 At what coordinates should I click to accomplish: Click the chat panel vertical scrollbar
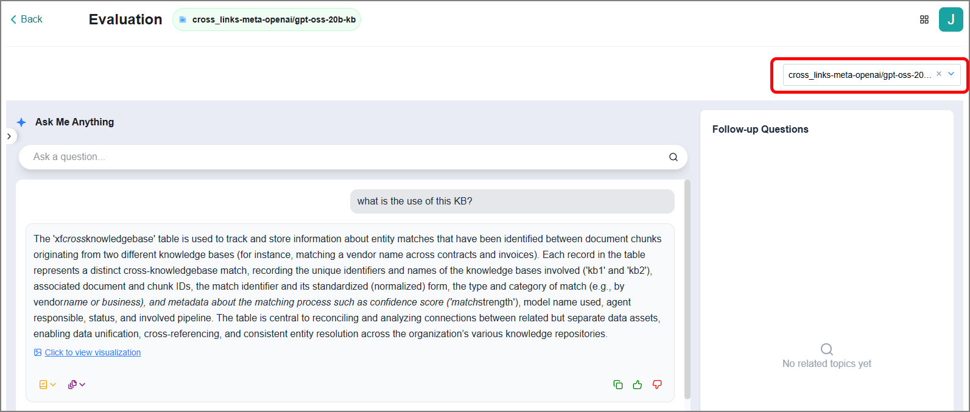point(688,289)
